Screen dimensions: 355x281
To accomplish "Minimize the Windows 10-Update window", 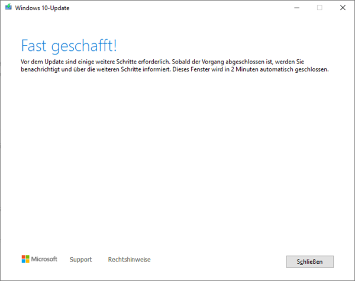I will [x=297, y=8].
